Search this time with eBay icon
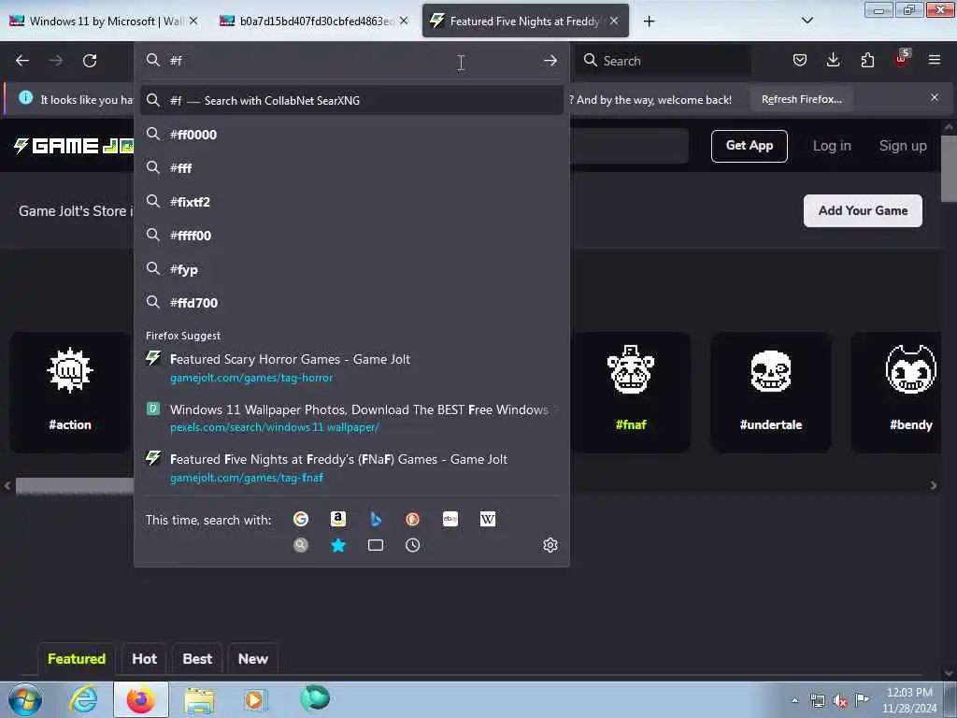The image size is (957, 718). click(x=450, y=519)
